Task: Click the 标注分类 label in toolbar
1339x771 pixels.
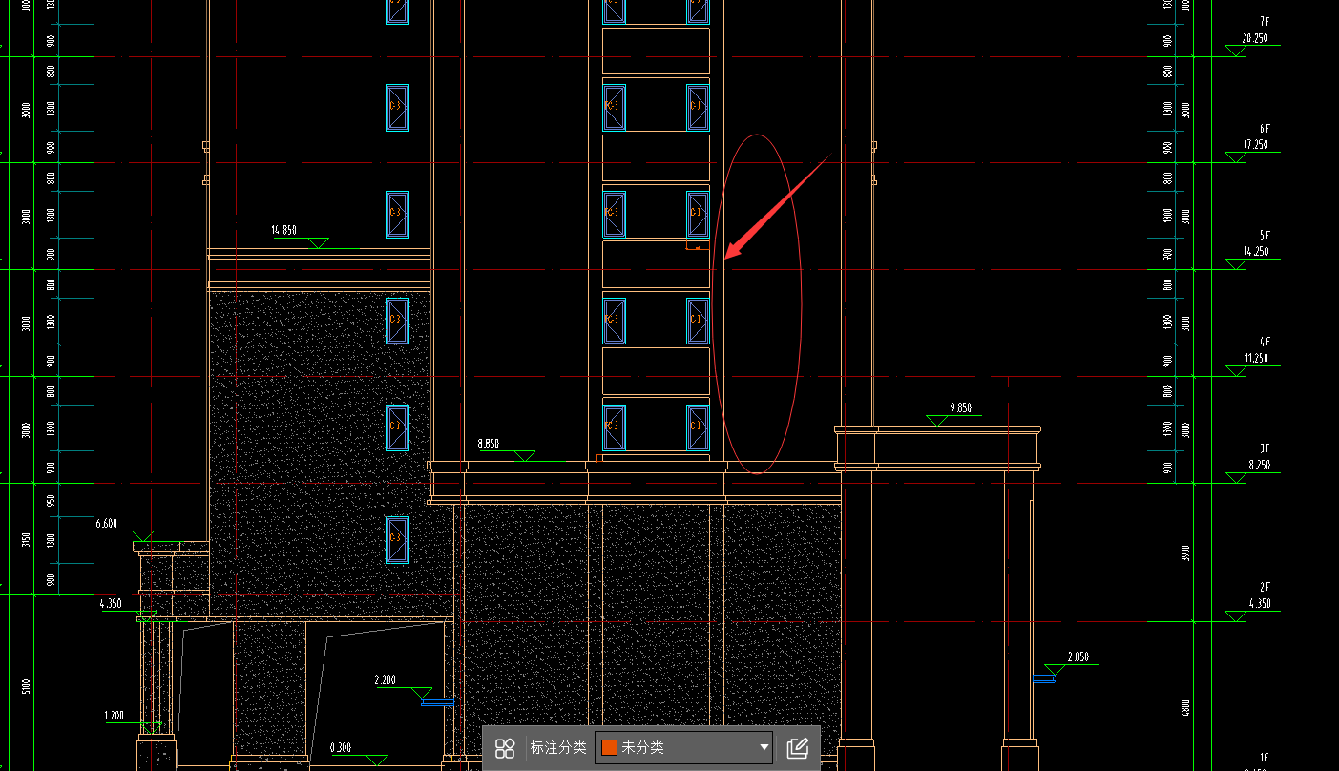Action: [x=558, y=748]
